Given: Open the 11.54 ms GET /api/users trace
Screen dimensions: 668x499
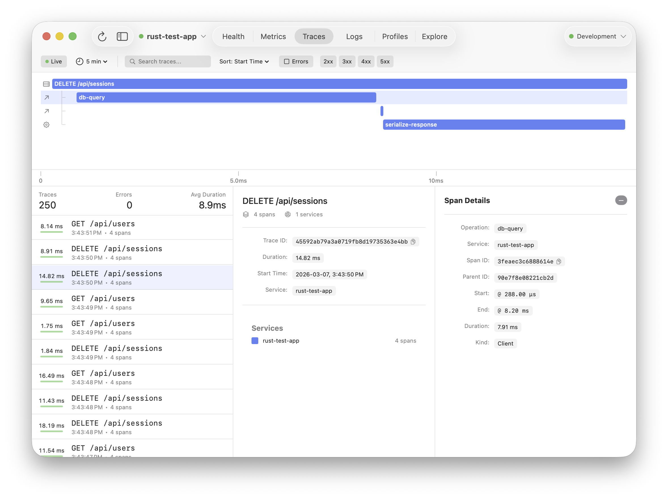Looking at the screenshot, I should [x=132, y=449].
